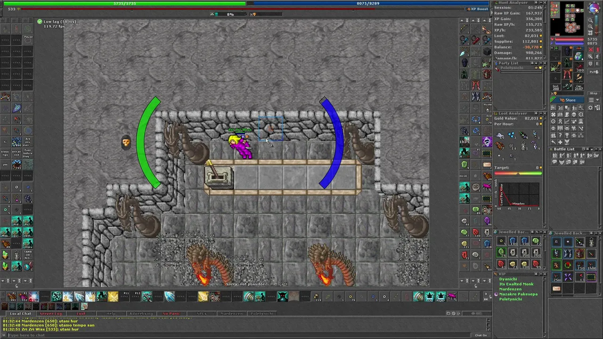Open the Store
Viewport: 603px width, 339px height.
click(567, 100)
